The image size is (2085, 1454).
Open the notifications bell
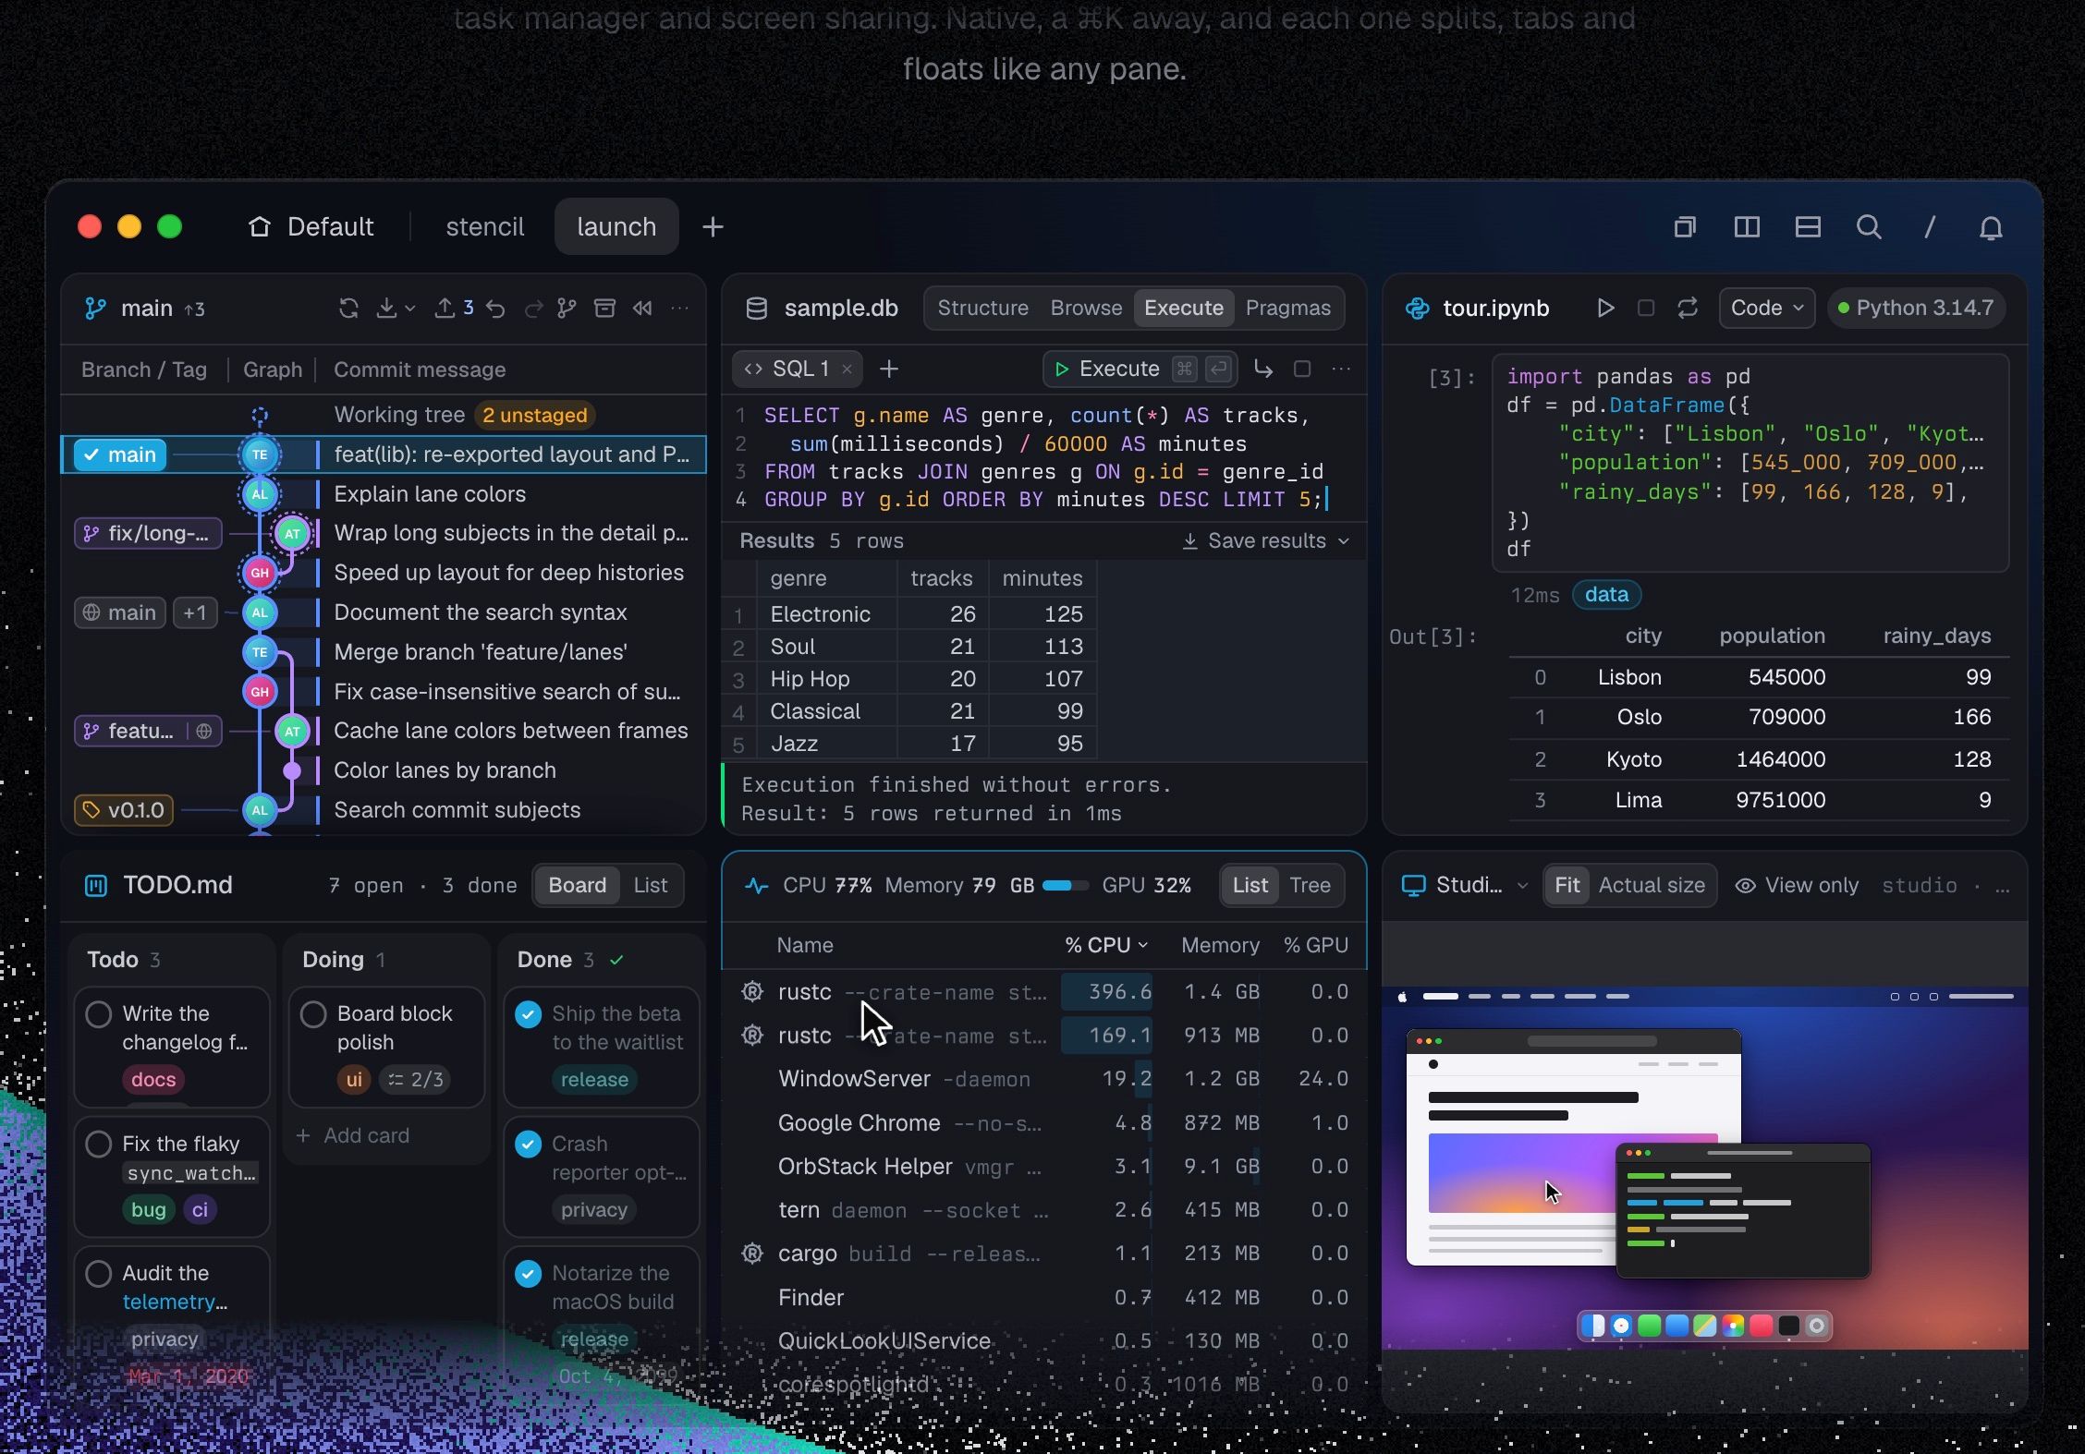(x=1991, y=228)
